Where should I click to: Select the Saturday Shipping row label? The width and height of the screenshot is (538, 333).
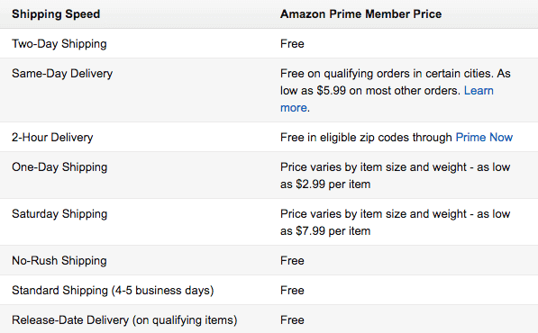[x=59, y=214]
